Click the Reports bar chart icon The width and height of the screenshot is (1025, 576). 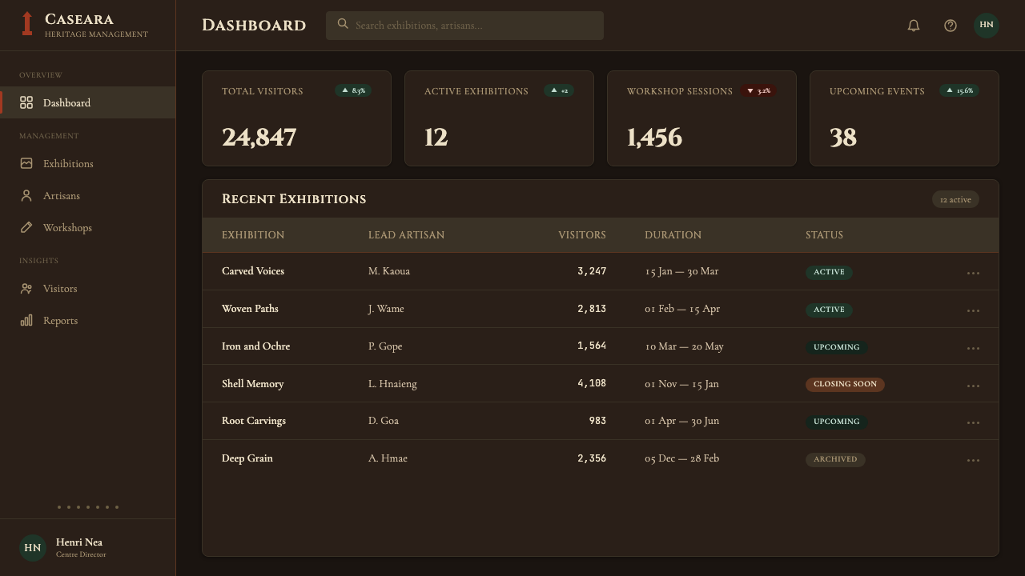[x=26, y=320]
